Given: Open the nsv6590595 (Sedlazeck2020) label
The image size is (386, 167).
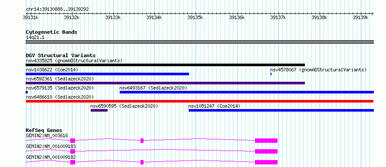Looking at the screenshot, I should coord(124,106).
